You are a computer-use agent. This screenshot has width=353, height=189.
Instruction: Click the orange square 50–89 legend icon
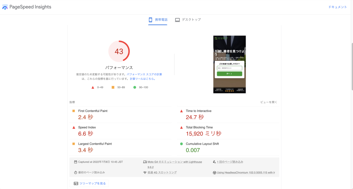click(x=113, y=88)
